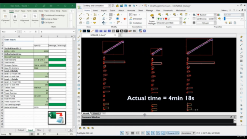247x139 pixels.
Task: Open the Home ribbon tab in DraftSight
Action: 87,10
